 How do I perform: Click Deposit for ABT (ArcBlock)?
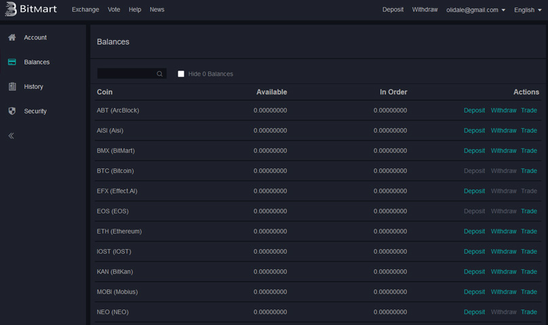pyautogui.click(x=474, y=110)
